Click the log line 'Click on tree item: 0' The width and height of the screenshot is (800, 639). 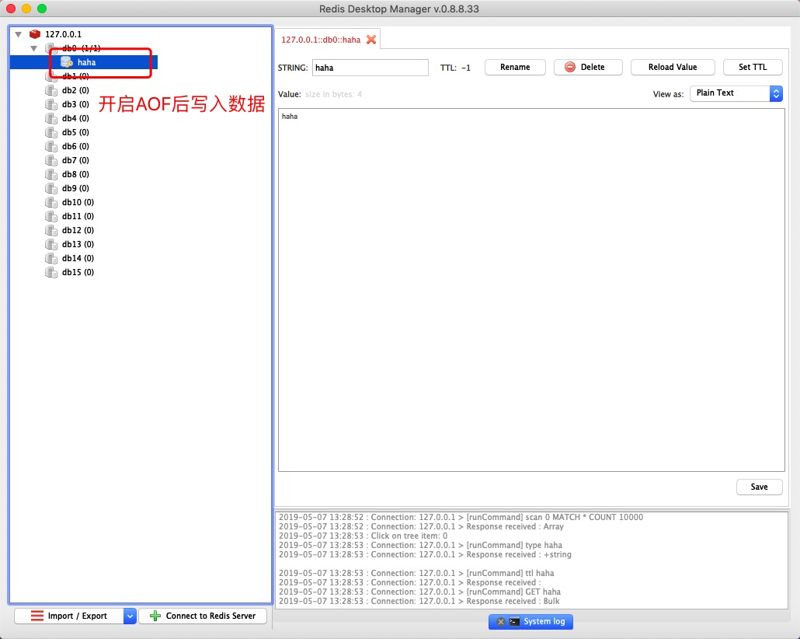tap(363, 536)
